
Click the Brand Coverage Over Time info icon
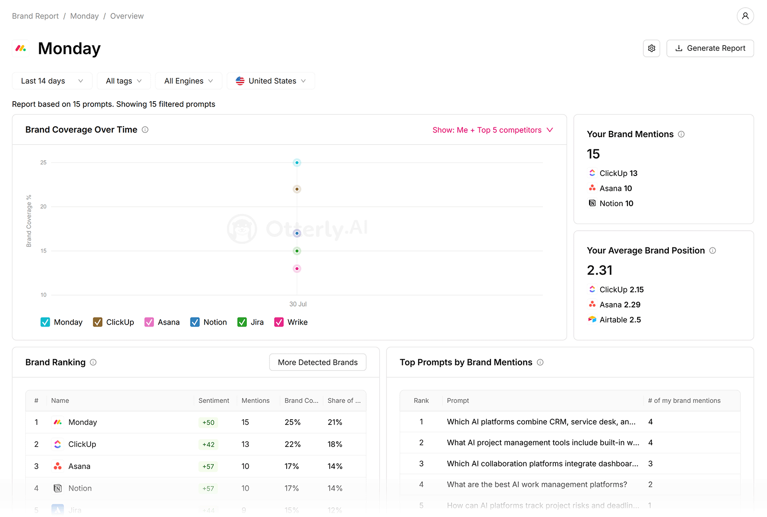pos(145,129)
